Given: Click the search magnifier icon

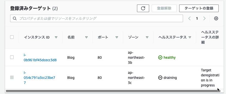Looking at the screenshot, I should coord(15,18).
